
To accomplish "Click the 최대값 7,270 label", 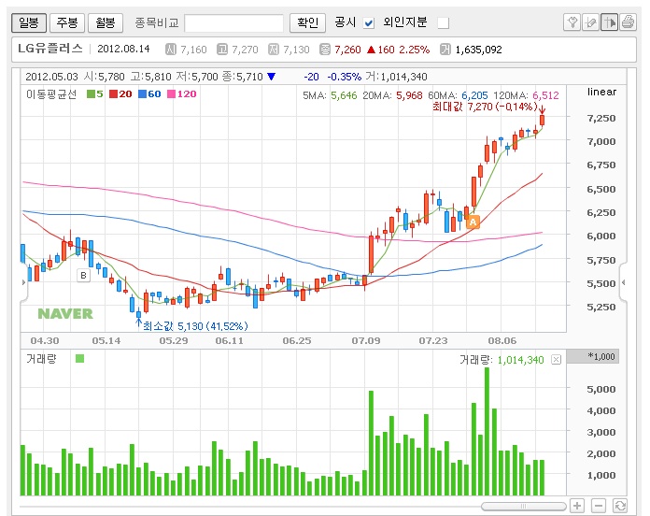I will coord(484,107).
